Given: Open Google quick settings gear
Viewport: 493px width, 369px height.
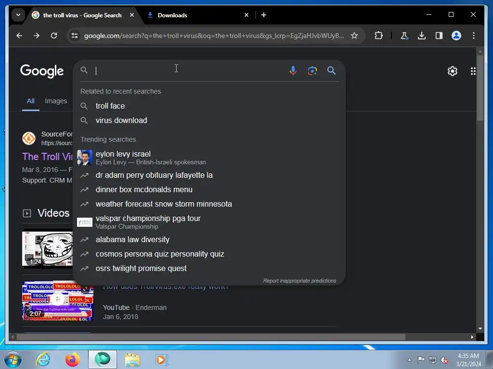Looking at the screenshot, I should click(453, 71).
